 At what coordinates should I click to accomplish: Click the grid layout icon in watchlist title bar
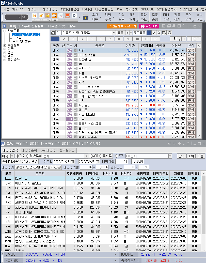point(179,26)
